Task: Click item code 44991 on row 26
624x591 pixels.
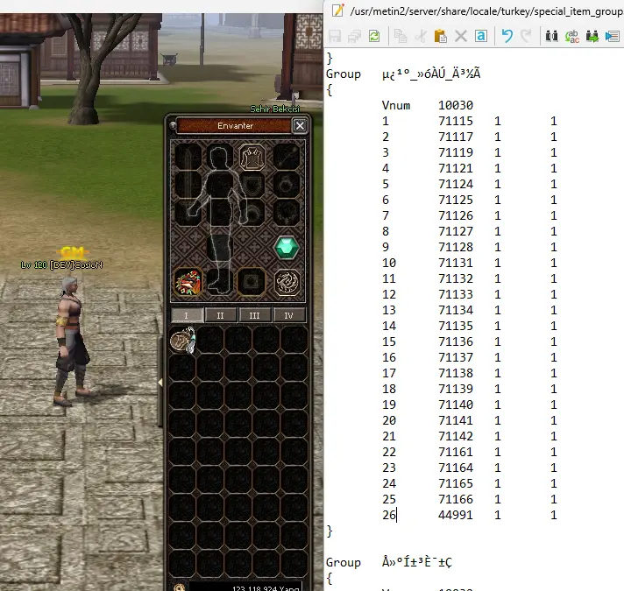Action: click(456, 515)
